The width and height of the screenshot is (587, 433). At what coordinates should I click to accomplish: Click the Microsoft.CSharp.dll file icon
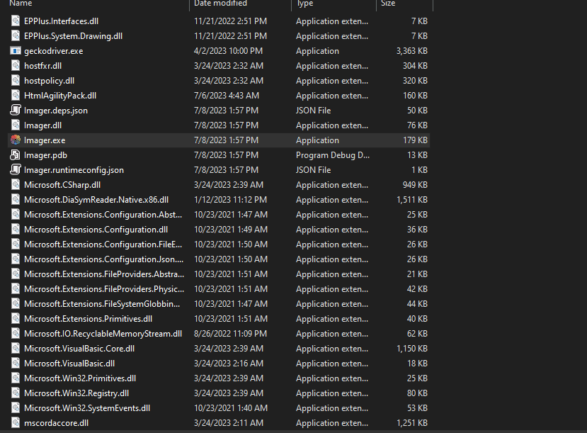(16, 185)
